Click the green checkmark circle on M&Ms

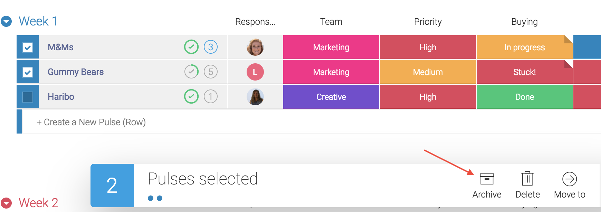(x=191, y=47)
